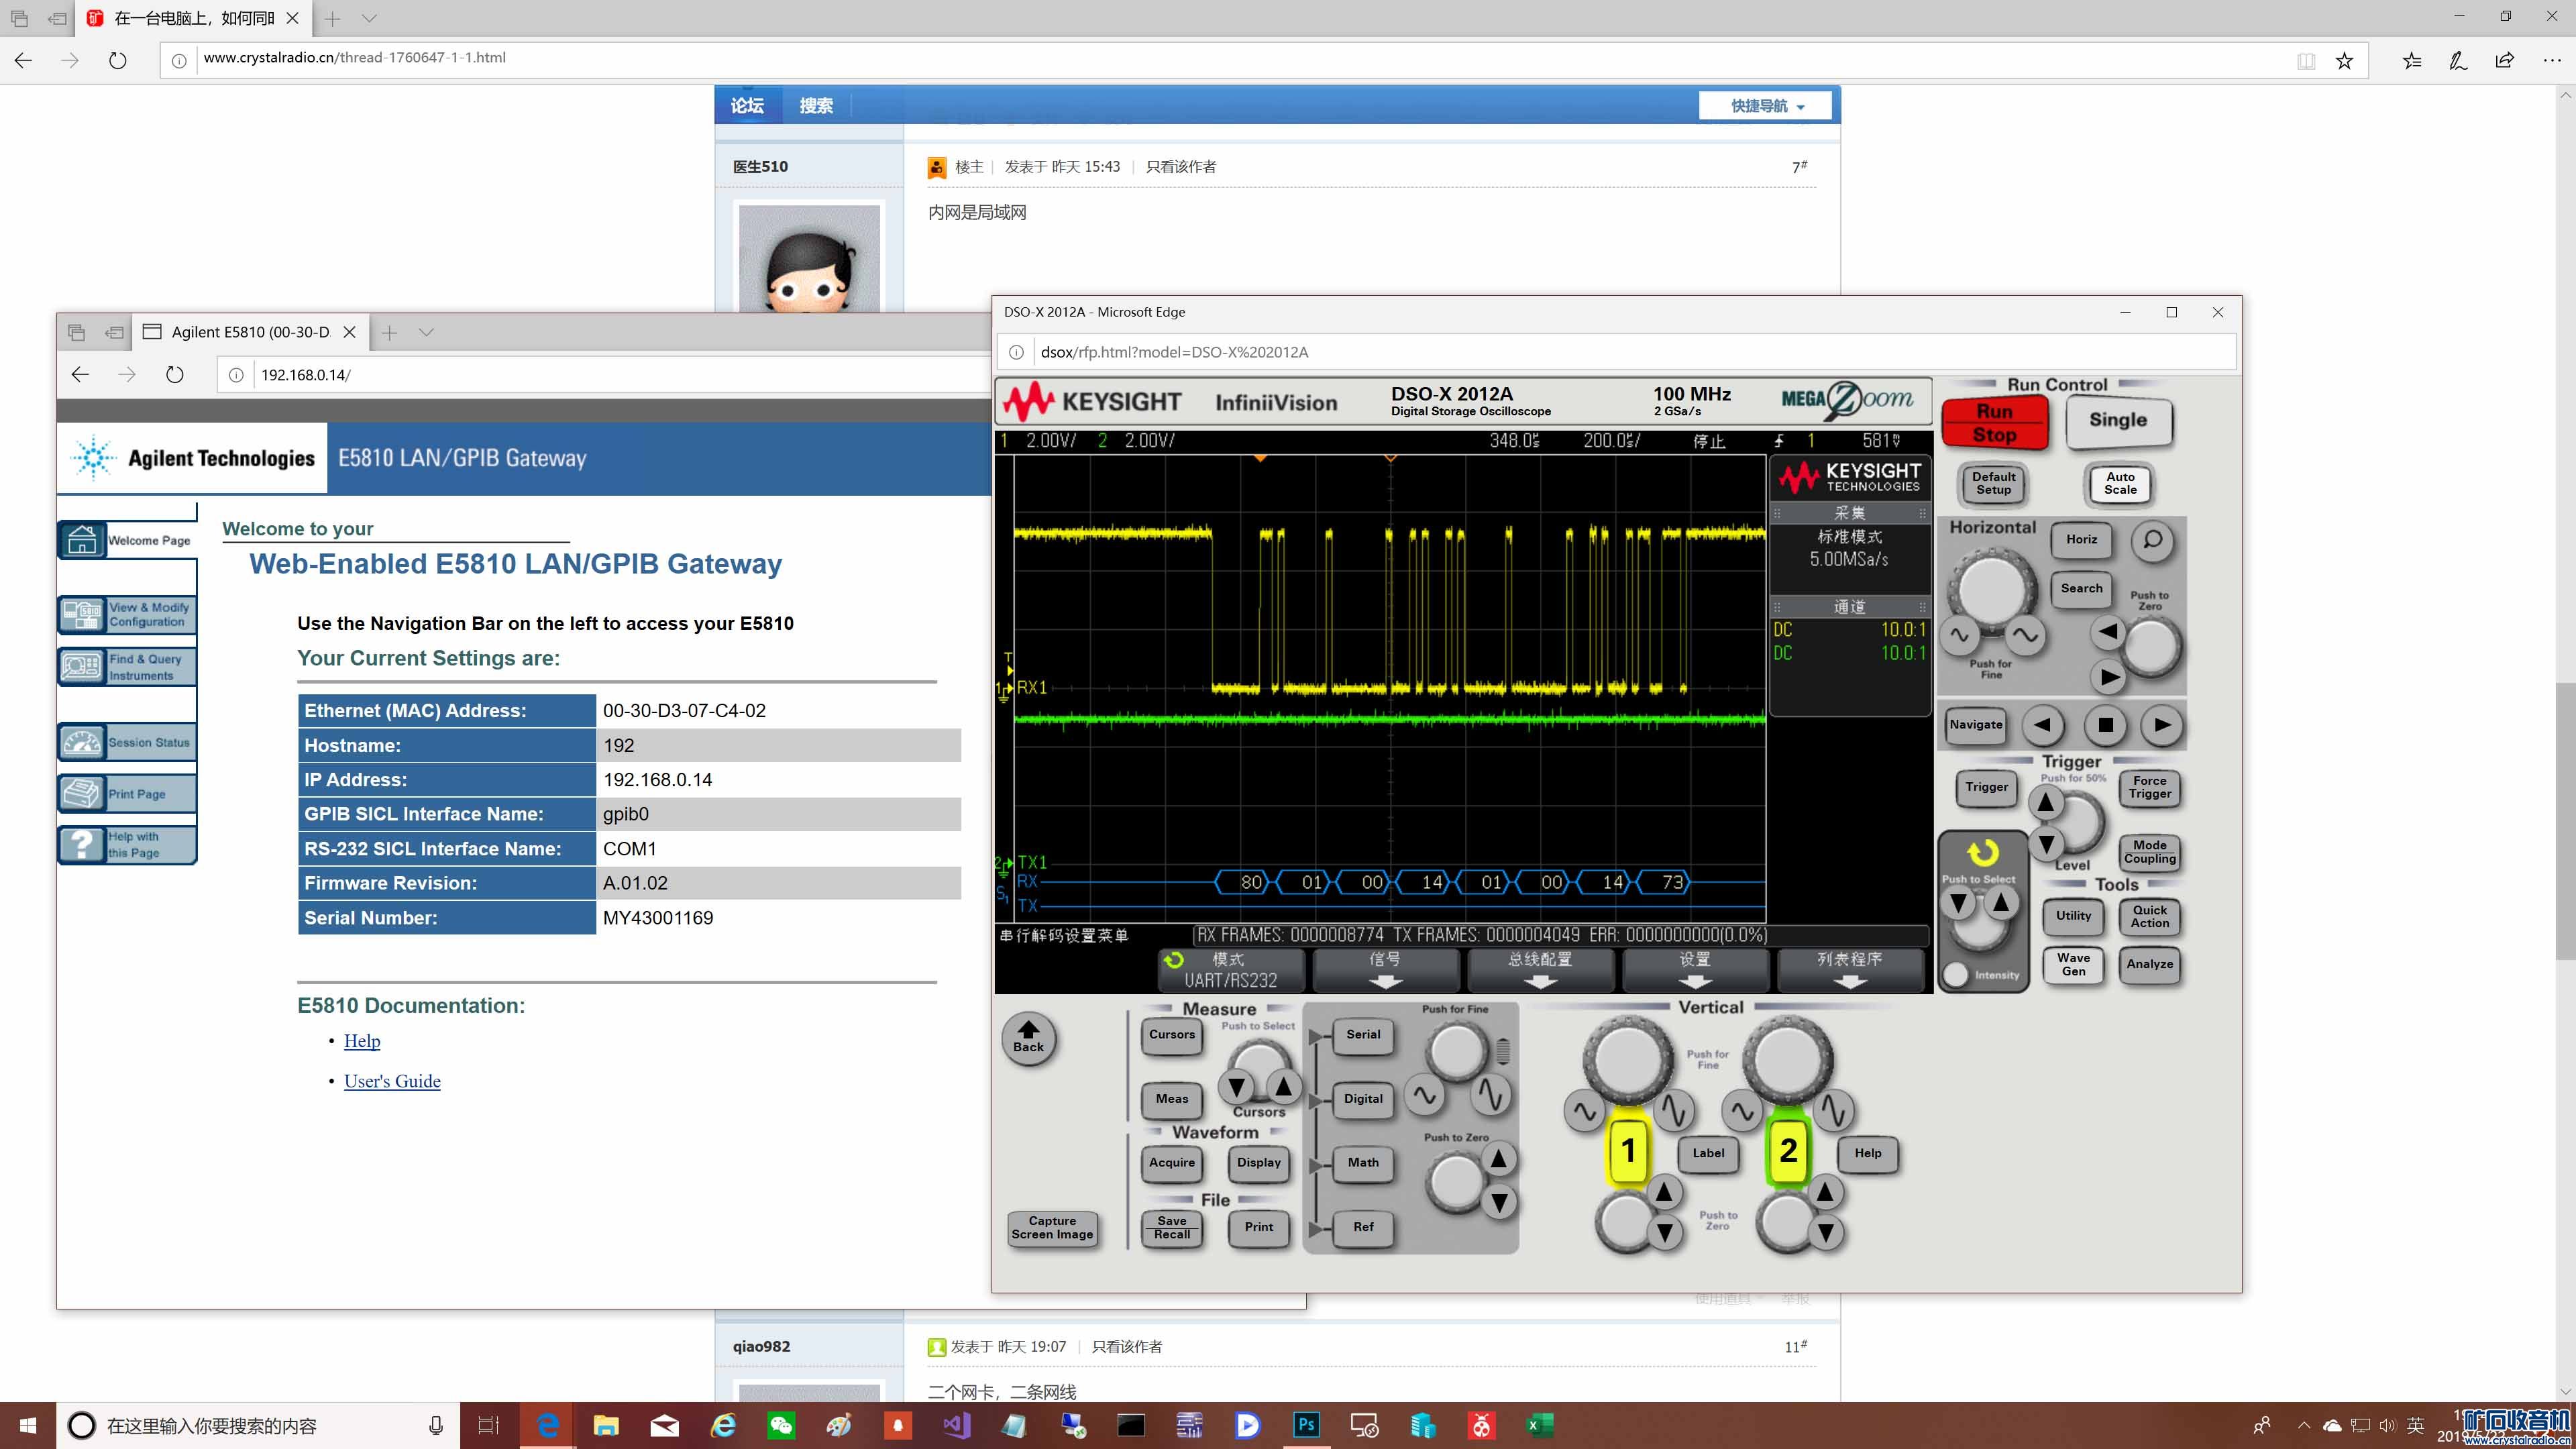Select the Agilent E5810 browser tab
The width and height of the screenshot is (2576, 1449).
coord(250,332)
